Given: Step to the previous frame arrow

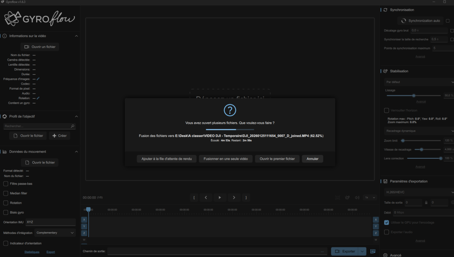Looking at the screenshot, I should pos(206,197).
